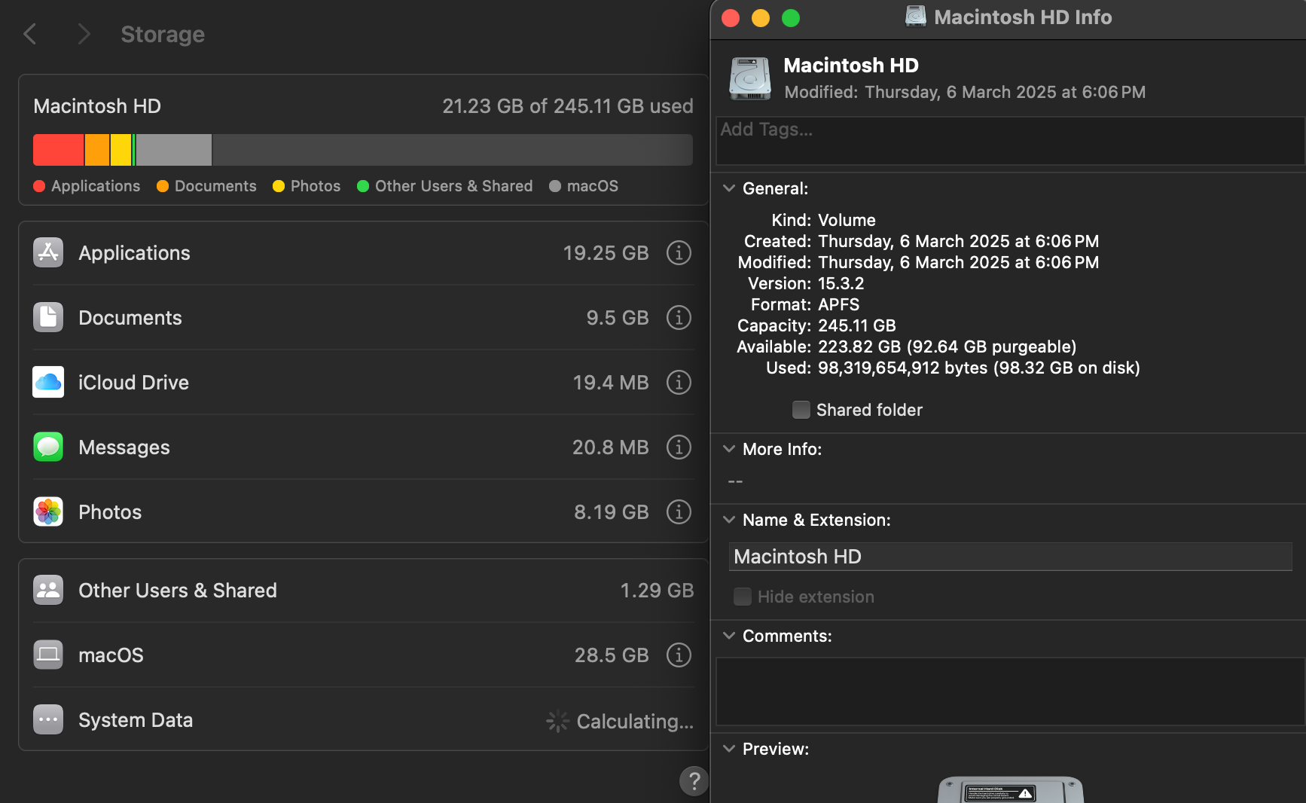Click the Photos legend label
This screenshot has width=1306, height=803.
(x=316, y=186)
